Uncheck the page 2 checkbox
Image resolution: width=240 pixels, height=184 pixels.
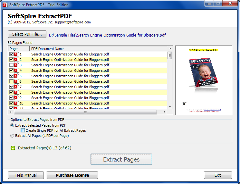click(12, 60)
